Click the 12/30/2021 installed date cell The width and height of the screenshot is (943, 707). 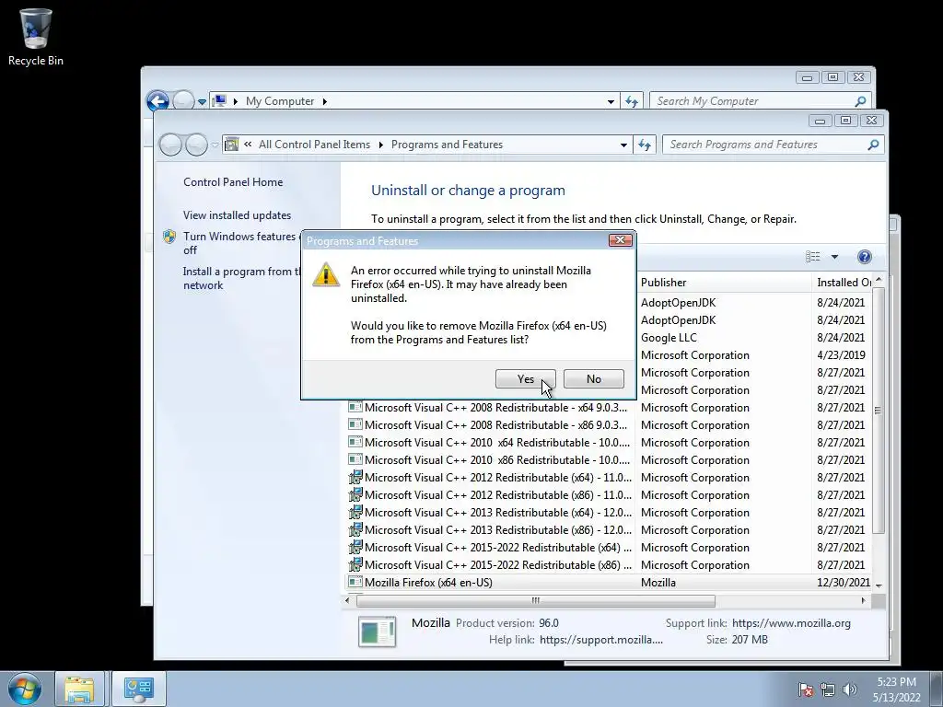pyautogui.click(x=844, y=583)
